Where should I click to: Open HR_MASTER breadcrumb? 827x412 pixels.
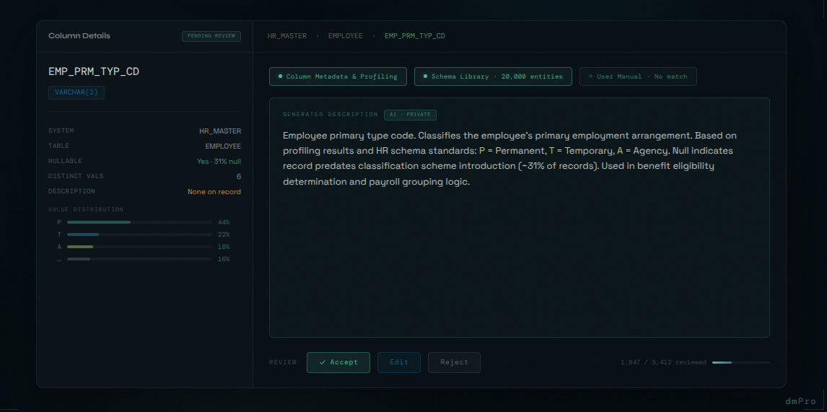click(x=287, y=36)
